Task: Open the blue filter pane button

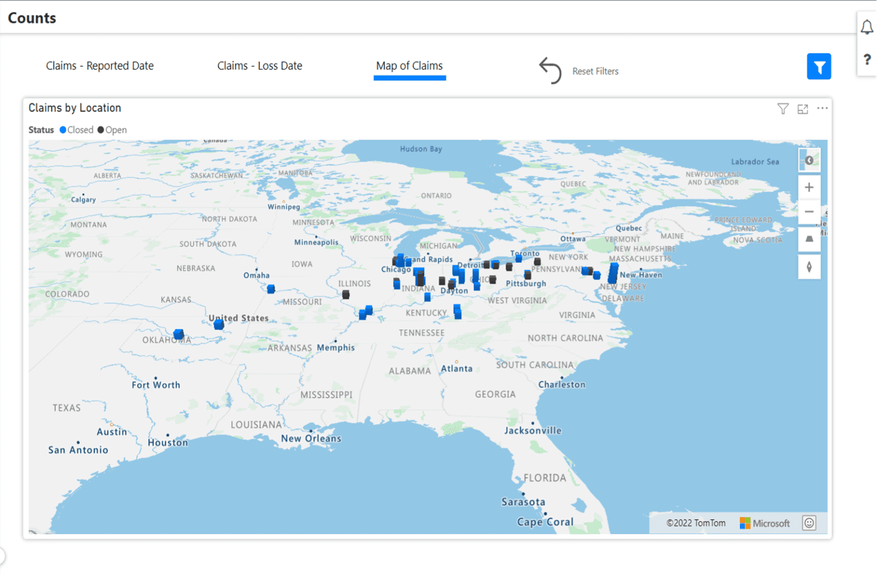Action: tap(819, 67)
